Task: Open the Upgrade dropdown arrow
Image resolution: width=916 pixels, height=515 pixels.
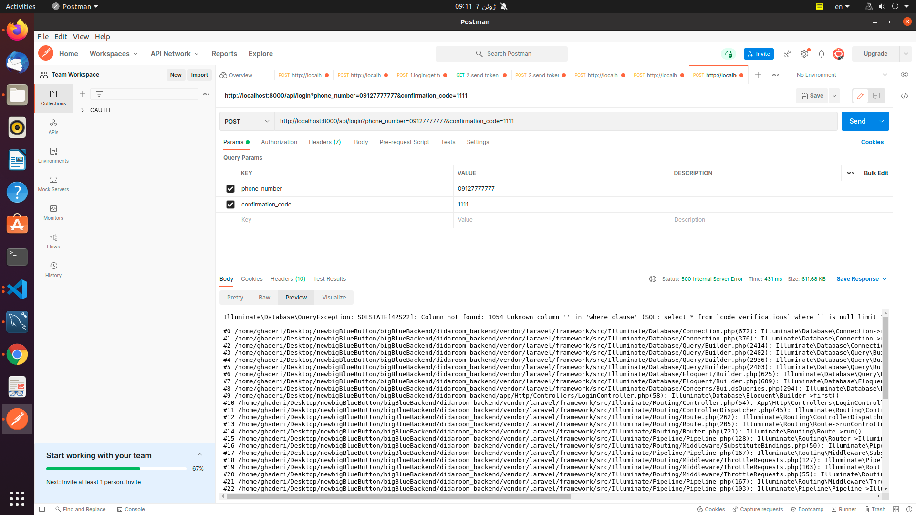Action: (x=906, y=54)
